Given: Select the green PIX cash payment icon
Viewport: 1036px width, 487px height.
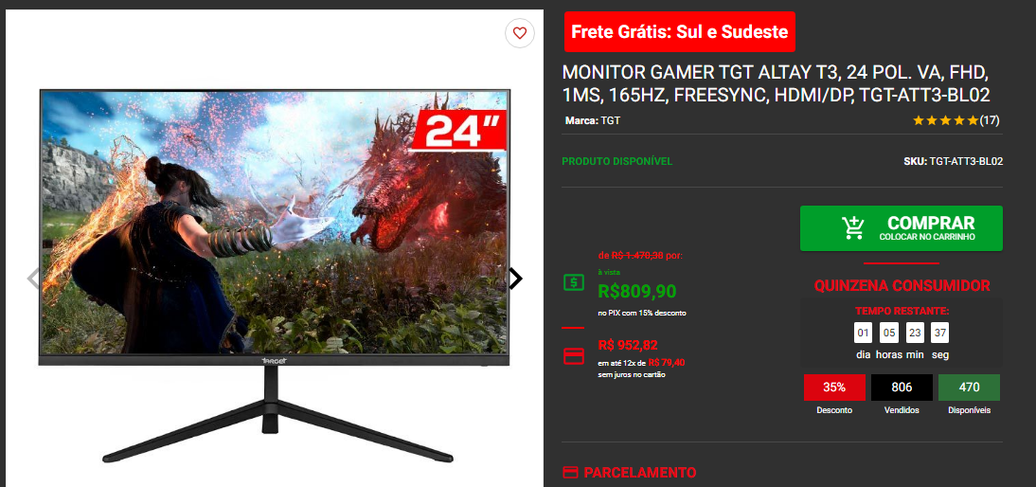Looking at the screenshot, I should pos(574,282).
